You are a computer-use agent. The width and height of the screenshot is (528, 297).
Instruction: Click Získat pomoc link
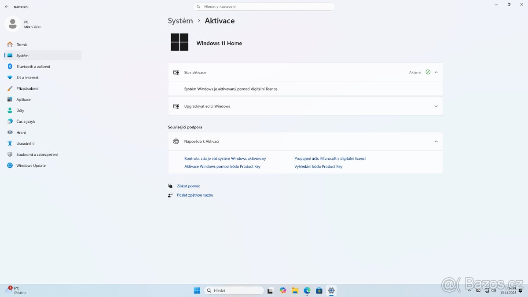(x=188, y=186)
